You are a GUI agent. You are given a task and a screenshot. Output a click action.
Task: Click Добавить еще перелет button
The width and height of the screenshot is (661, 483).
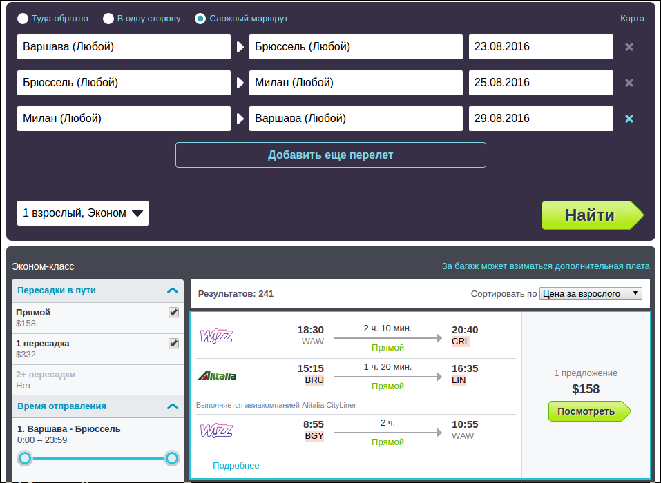click(x=330, y=155)
